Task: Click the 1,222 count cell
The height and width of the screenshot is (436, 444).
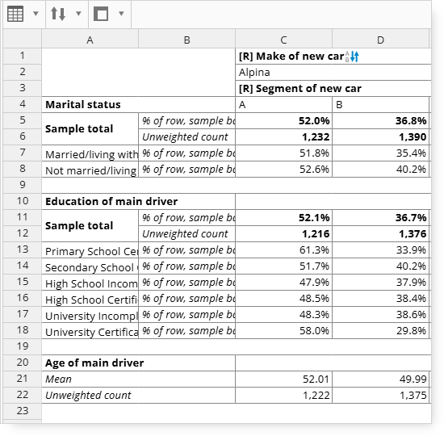Action: pyautogui.click(x=283, y=395)
